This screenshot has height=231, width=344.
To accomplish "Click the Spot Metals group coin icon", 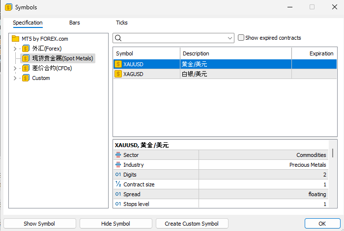I will point(26,58).
